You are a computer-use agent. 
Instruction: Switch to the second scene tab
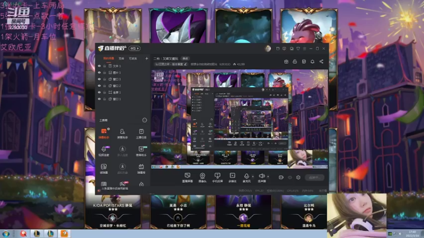121,58
